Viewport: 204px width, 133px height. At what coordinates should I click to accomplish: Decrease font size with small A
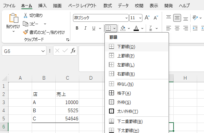click(156, 18)
